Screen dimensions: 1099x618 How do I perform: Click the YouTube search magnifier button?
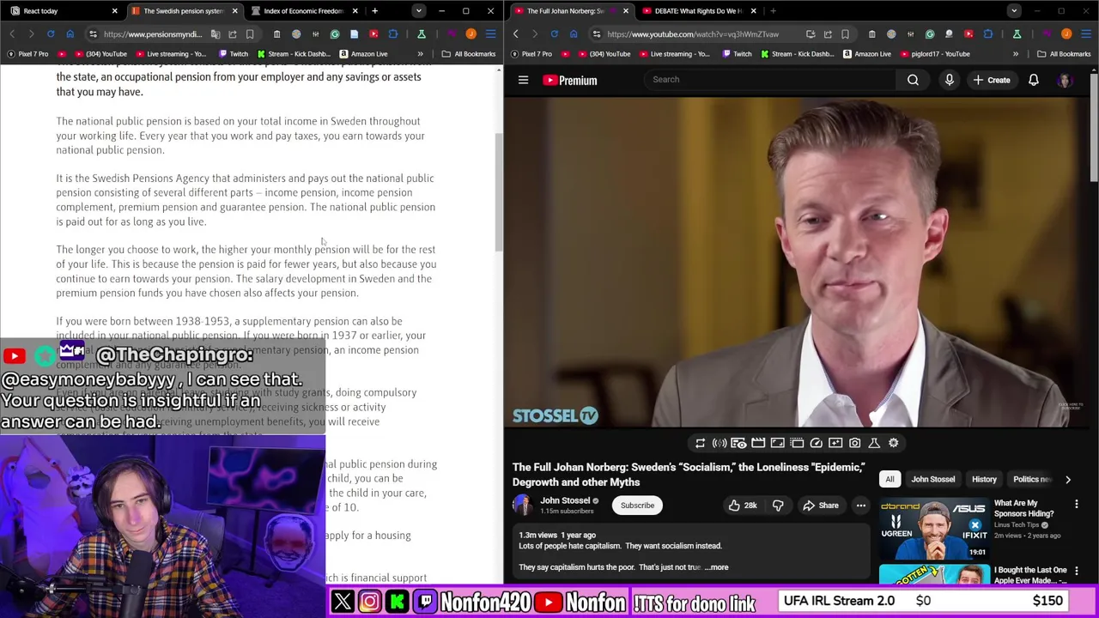pos(913,80)
